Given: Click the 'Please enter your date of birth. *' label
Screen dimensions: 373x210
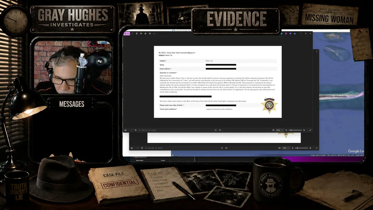Looking at the screenshot, I should 172,105.
